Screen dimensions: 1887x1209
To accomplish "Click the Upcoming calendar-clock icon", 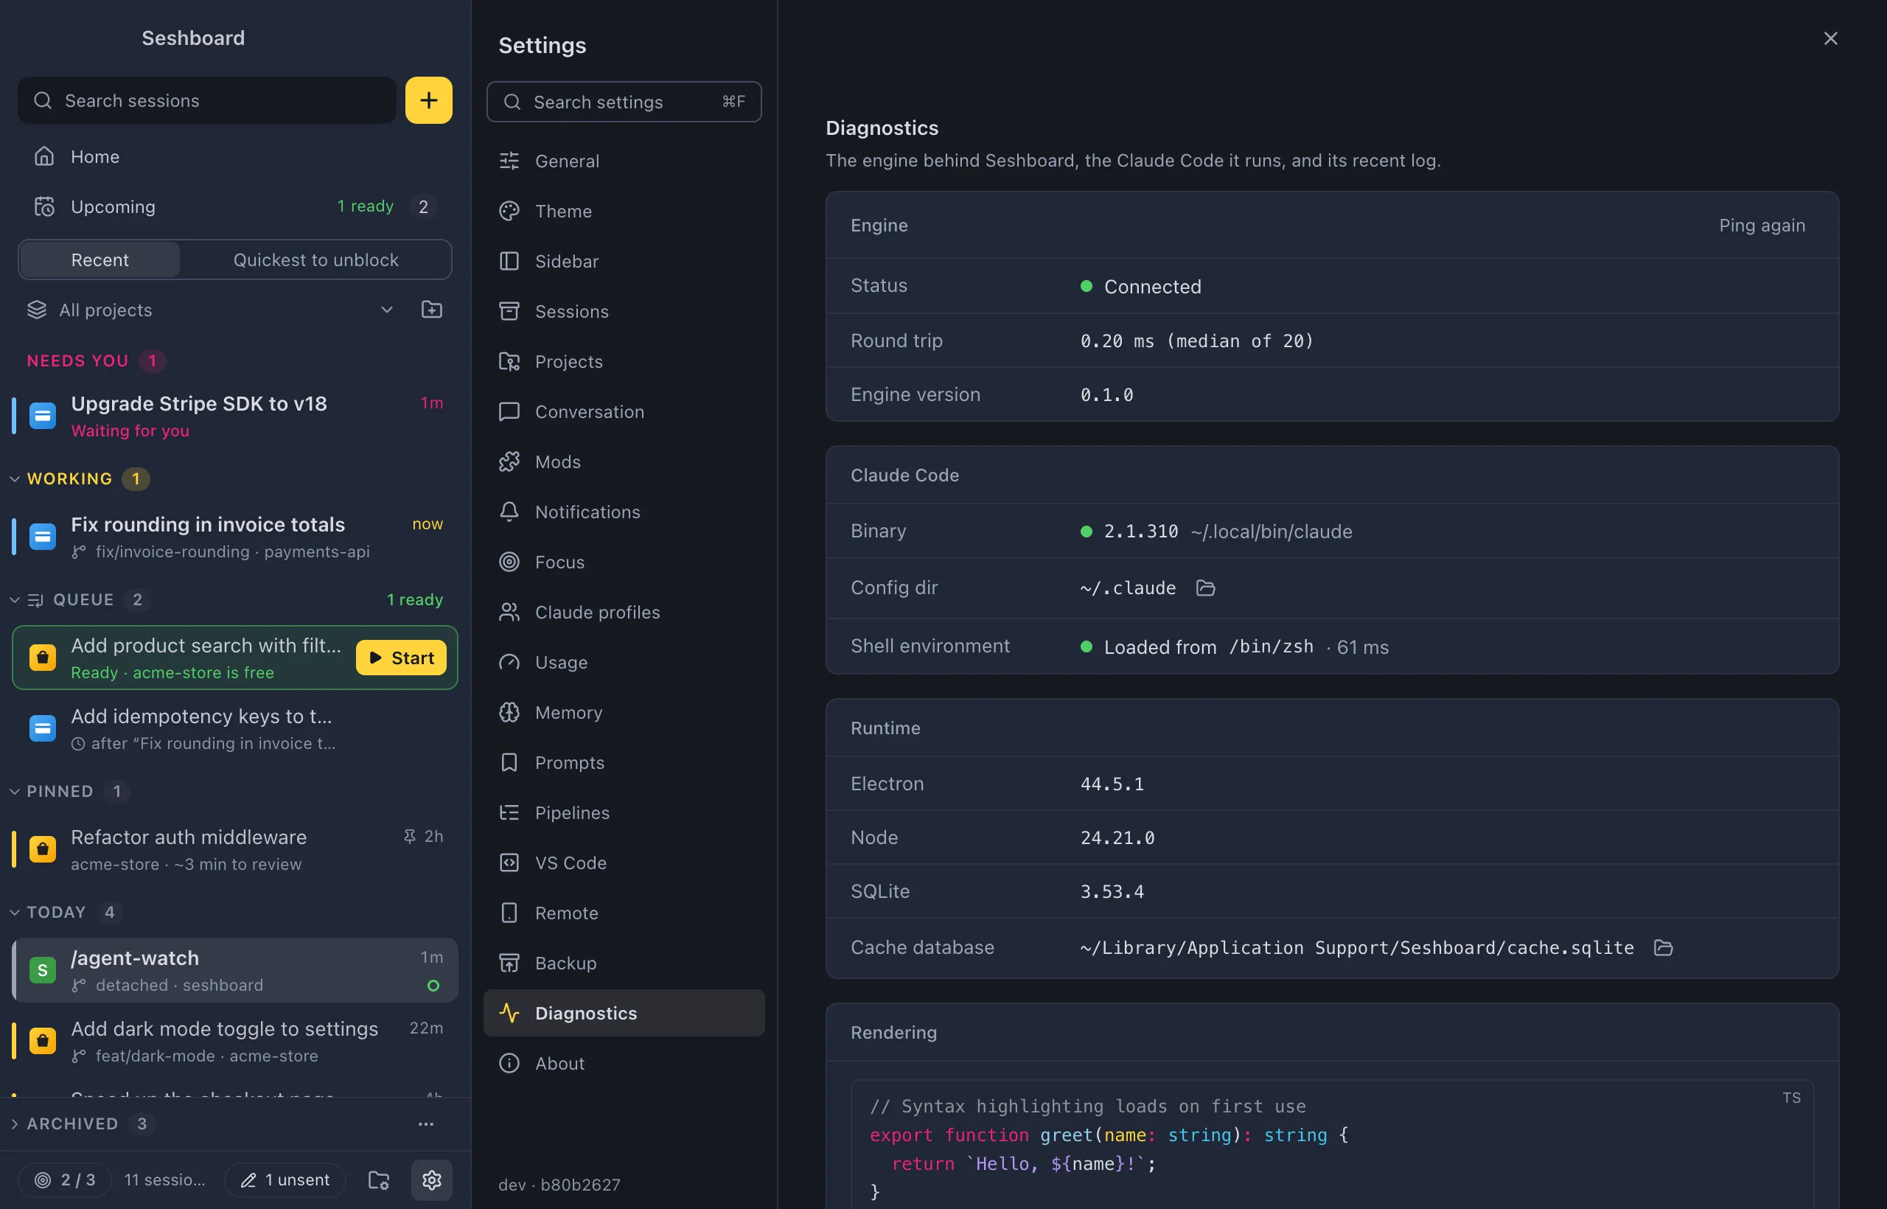I will click(45, 206).
